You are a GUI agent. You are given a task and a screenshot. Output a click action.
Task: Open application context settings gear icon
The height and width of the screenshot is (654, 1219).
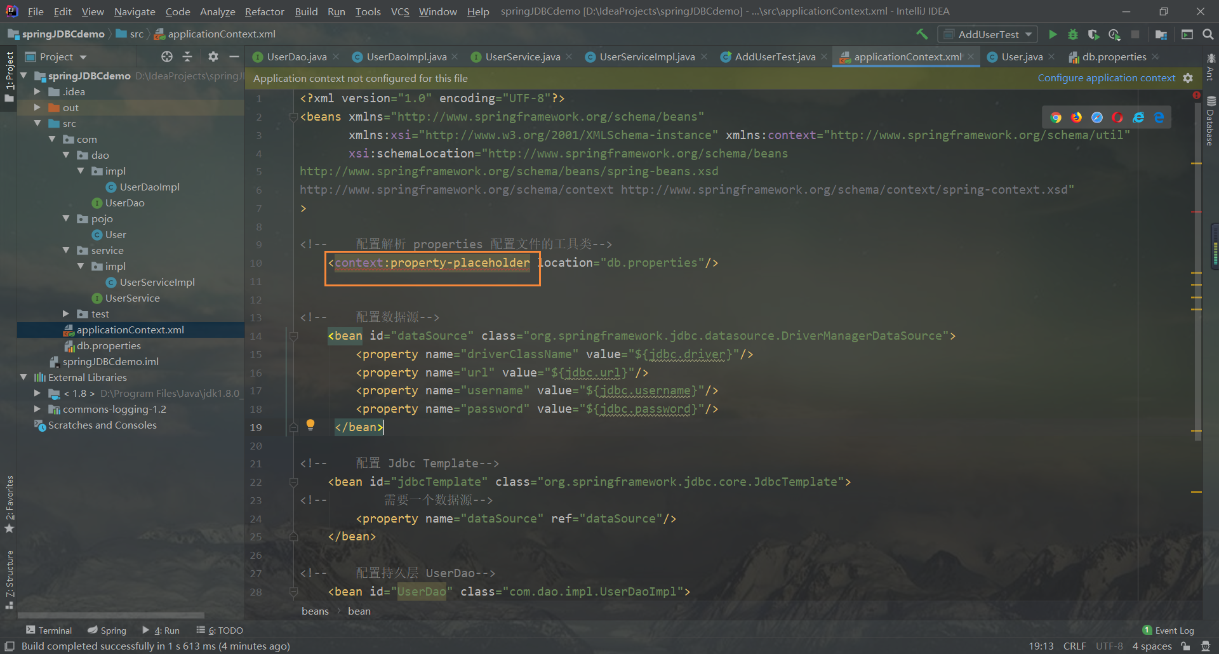click(x=1188, y=78)
